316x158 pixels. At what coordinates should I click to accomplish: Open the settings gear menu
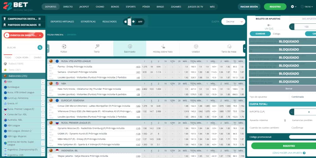(292, 7)
